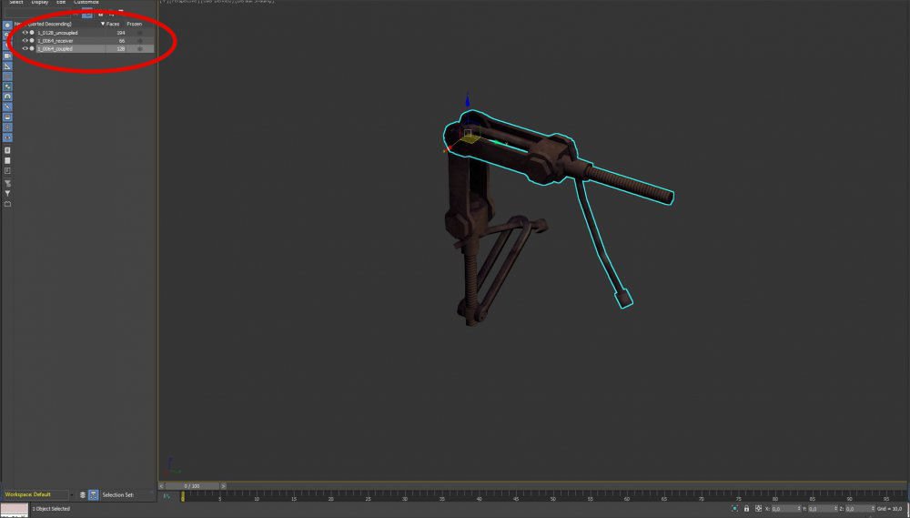This screenshot has height=518, width=910.
Task: Toggle visibility eye for 1_0128_uncoupled
Action: pos(25,33)
